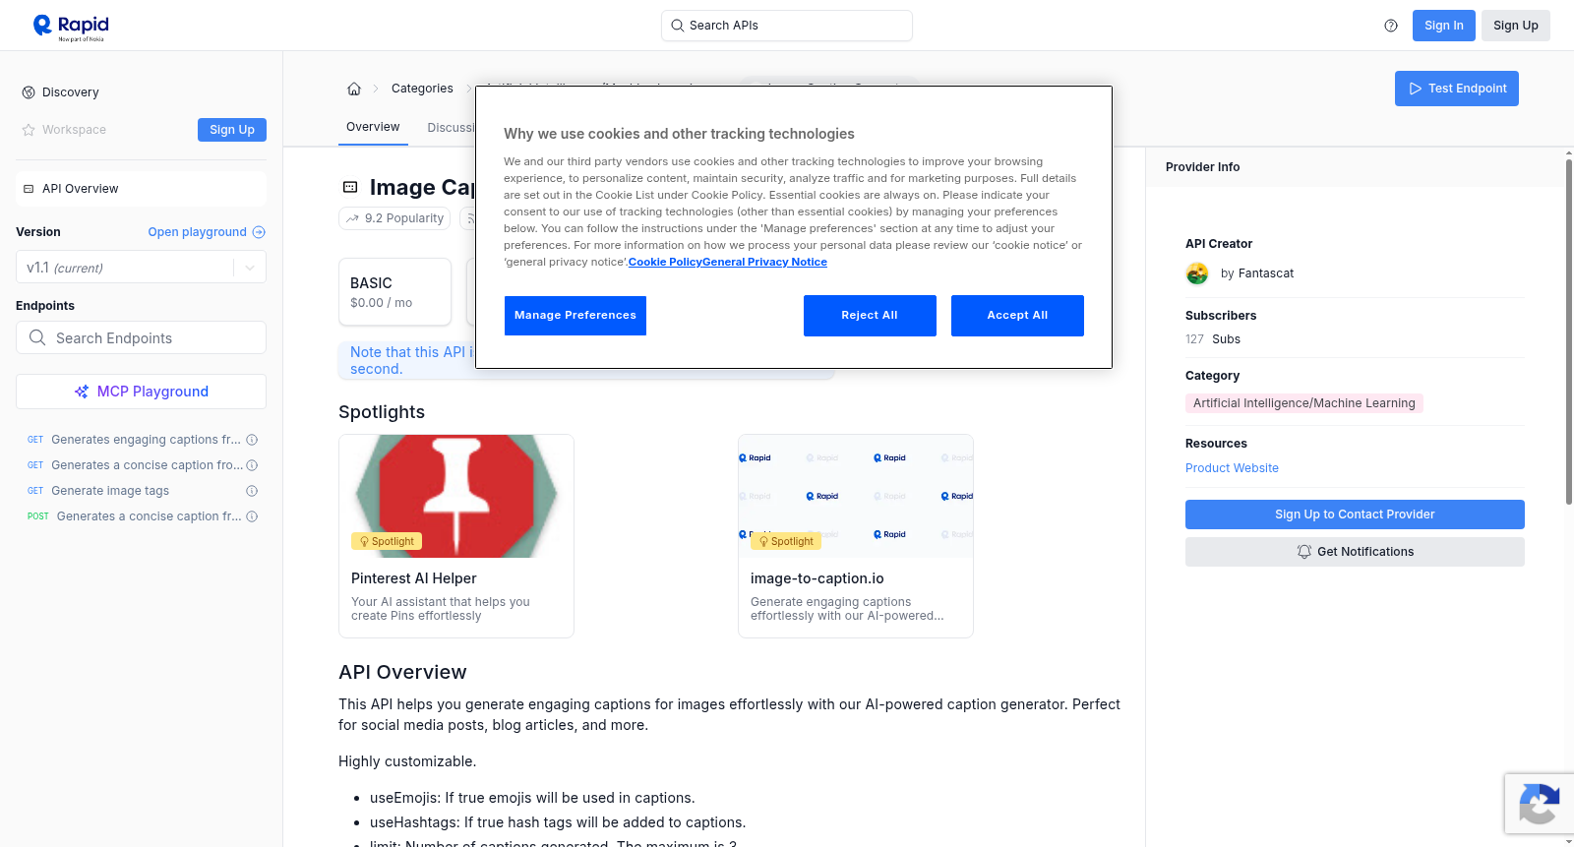Viewport: 1574px width, 847px height.
Task: Open the help question mark icon
Action: tap(1391, 26)
